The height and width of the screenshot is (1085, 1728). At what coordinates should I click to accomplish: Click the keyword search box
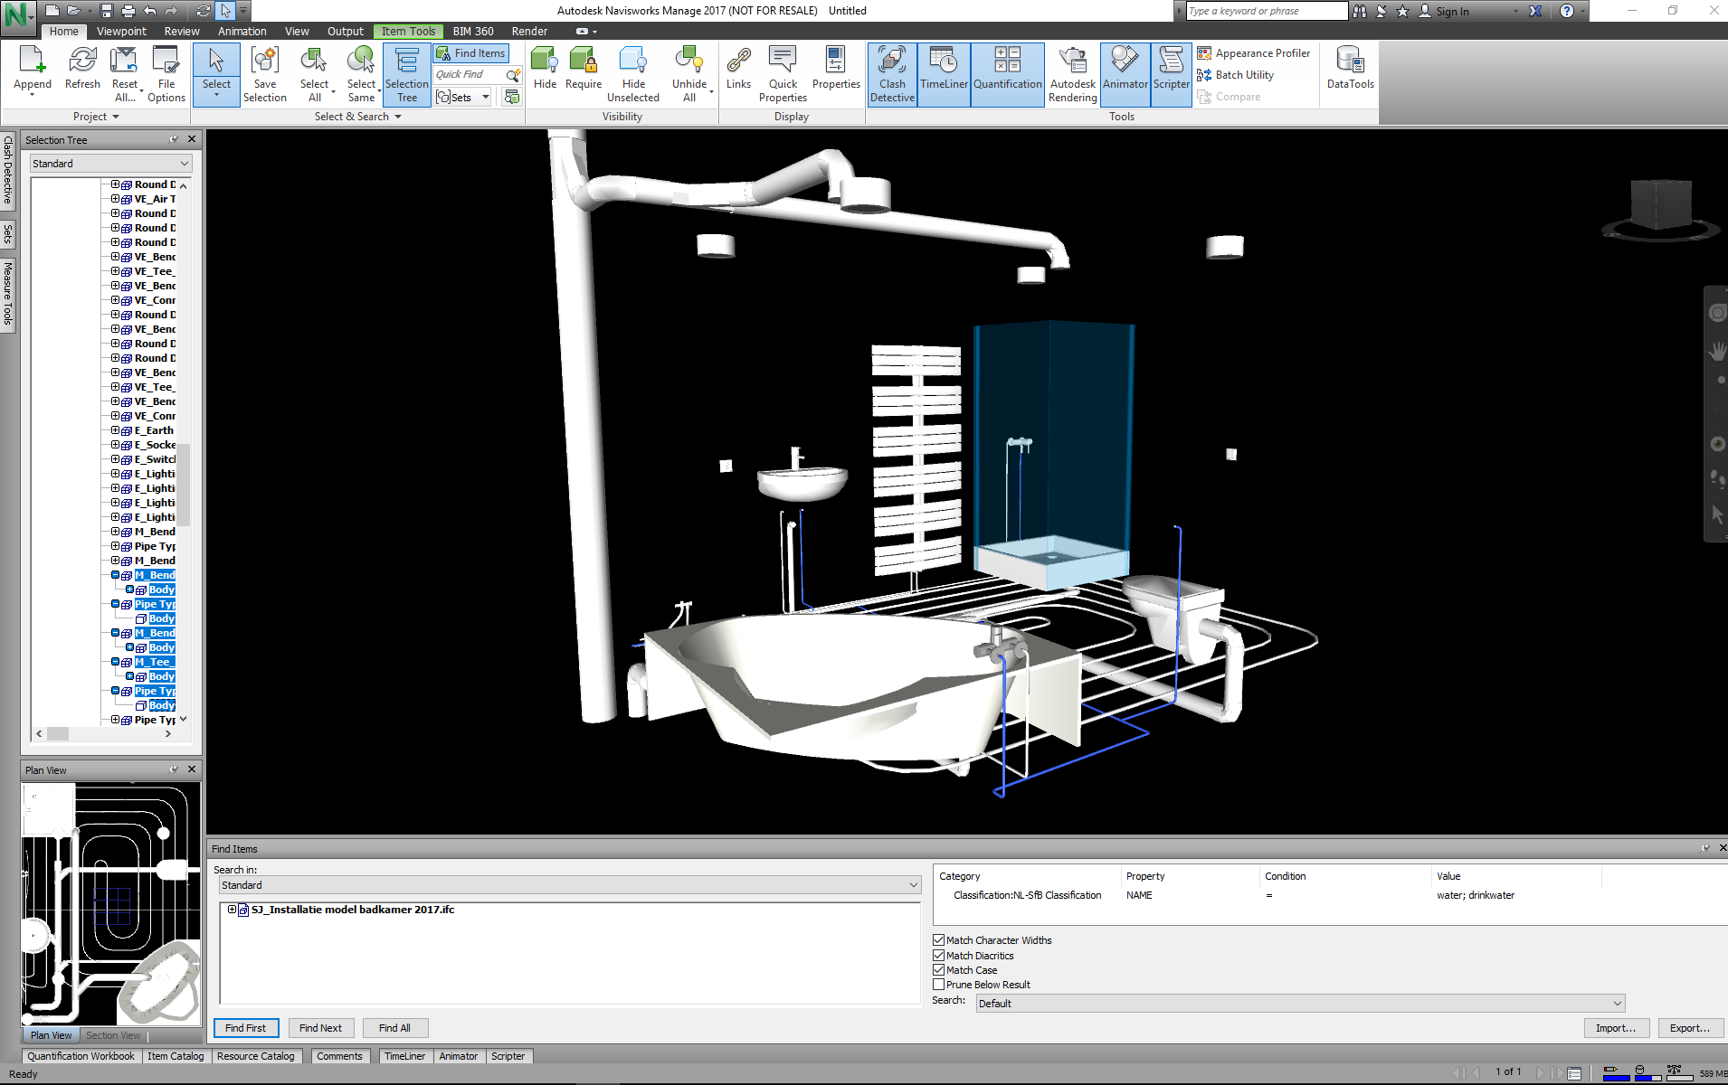[x=1267, y=11]
